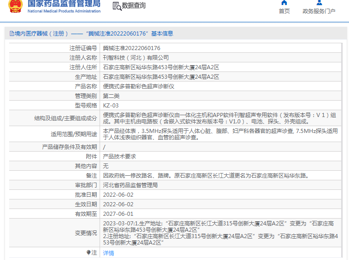
Task: Select 河北省药品监督管理局 approval department
Action: (x=130, y=185)
